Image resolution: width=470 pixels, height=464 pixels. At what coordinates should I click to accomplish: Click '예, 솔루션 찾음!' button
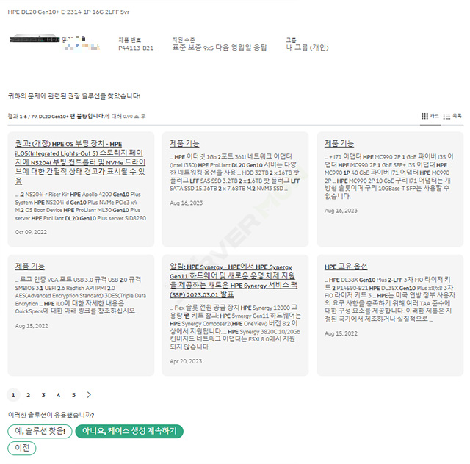tap(40, 431)
